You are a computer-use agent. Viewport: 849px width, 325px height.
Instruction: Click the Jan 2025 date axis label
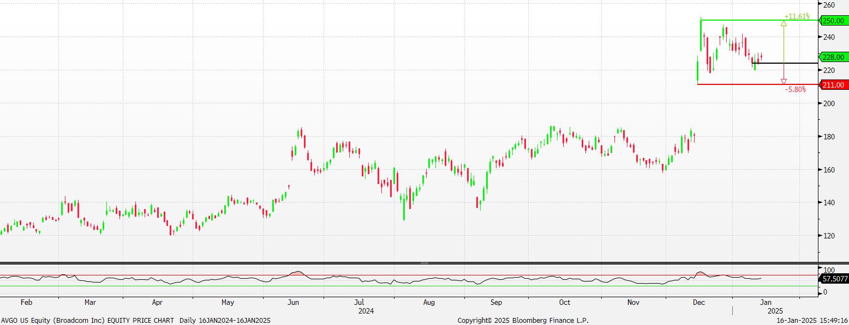[x=766, y=302]
